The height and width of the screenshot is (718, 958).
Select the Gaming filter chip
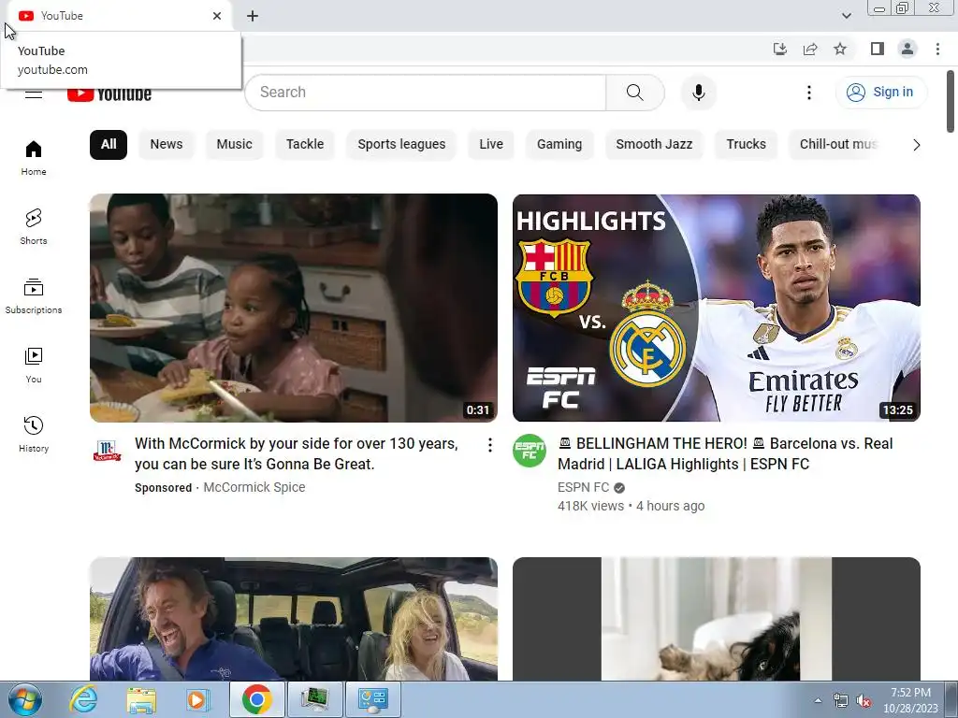559,145
